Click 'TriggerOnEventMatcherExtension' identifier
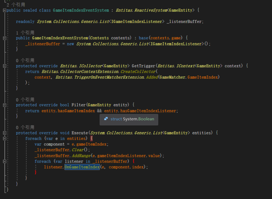272x199 pixels. (x=109, y=77)
